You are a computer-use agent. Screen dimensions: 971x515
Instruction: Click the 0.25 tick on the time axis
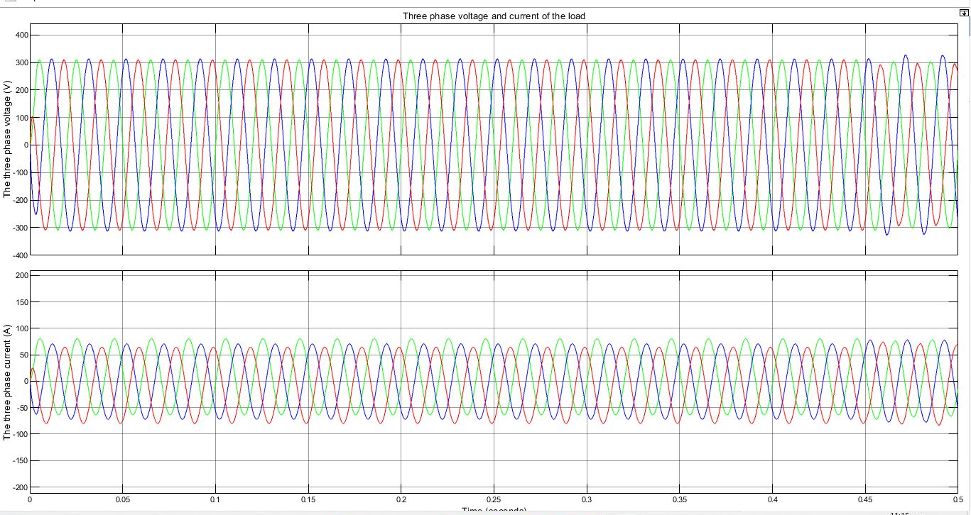click(494, 500)
